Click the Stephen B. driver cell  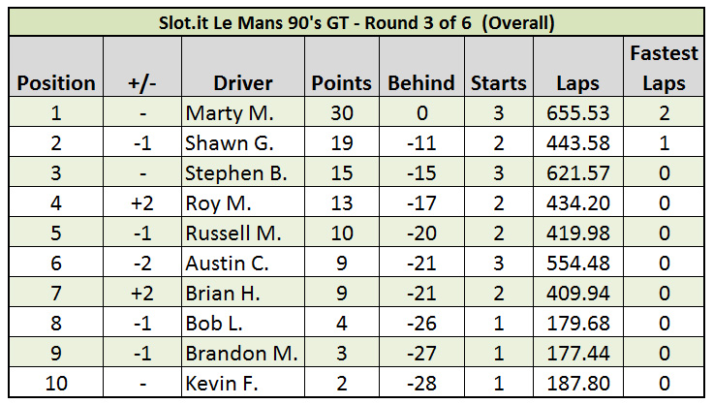pyautogui.click(x=237, y=173)
